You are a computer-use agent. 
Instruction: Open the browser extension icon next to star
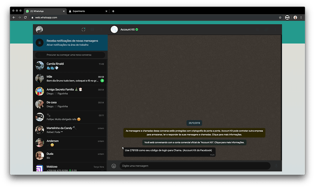(287, 17)
